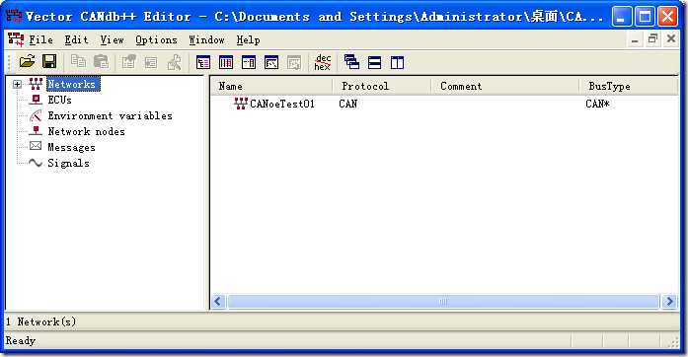Screen dimensions: 688x357
Task: Sort by the BusType column header
Action: click(x=629, y=86)
